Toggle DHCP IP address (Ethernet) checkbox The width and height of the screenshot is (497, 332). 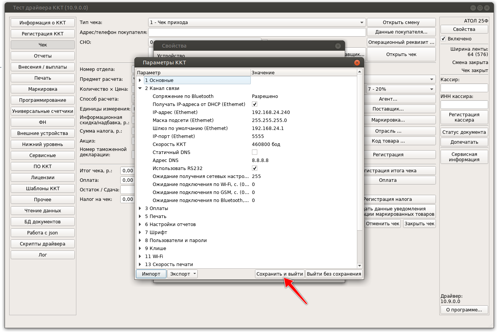click(x=255, y=104)
